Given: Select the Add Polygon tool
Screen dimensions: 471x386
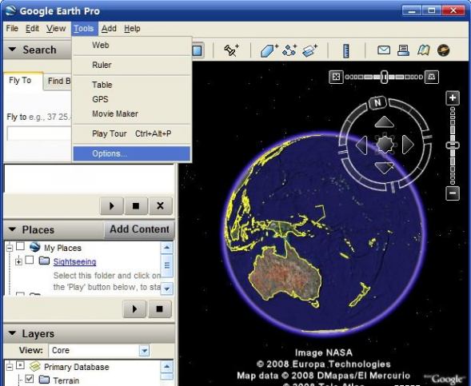Looking at the screenshot, I should 269,50.
